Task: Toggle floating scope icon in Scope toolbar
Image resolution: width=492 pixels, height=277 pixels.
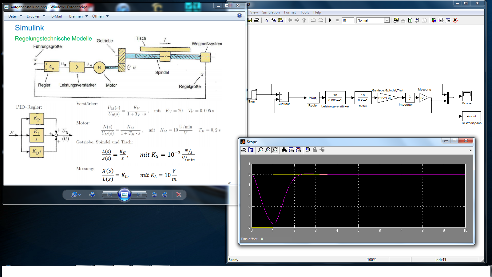Action: click(x=307, y=150)
